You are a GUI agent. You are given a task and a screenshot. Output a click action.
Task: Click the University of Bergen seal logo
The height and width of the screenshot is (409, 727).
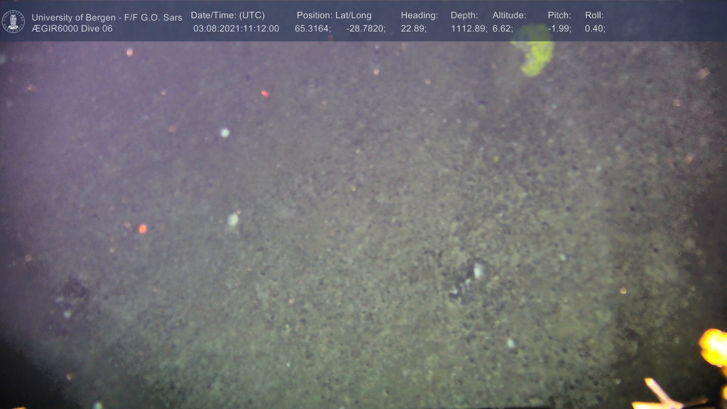13,22
